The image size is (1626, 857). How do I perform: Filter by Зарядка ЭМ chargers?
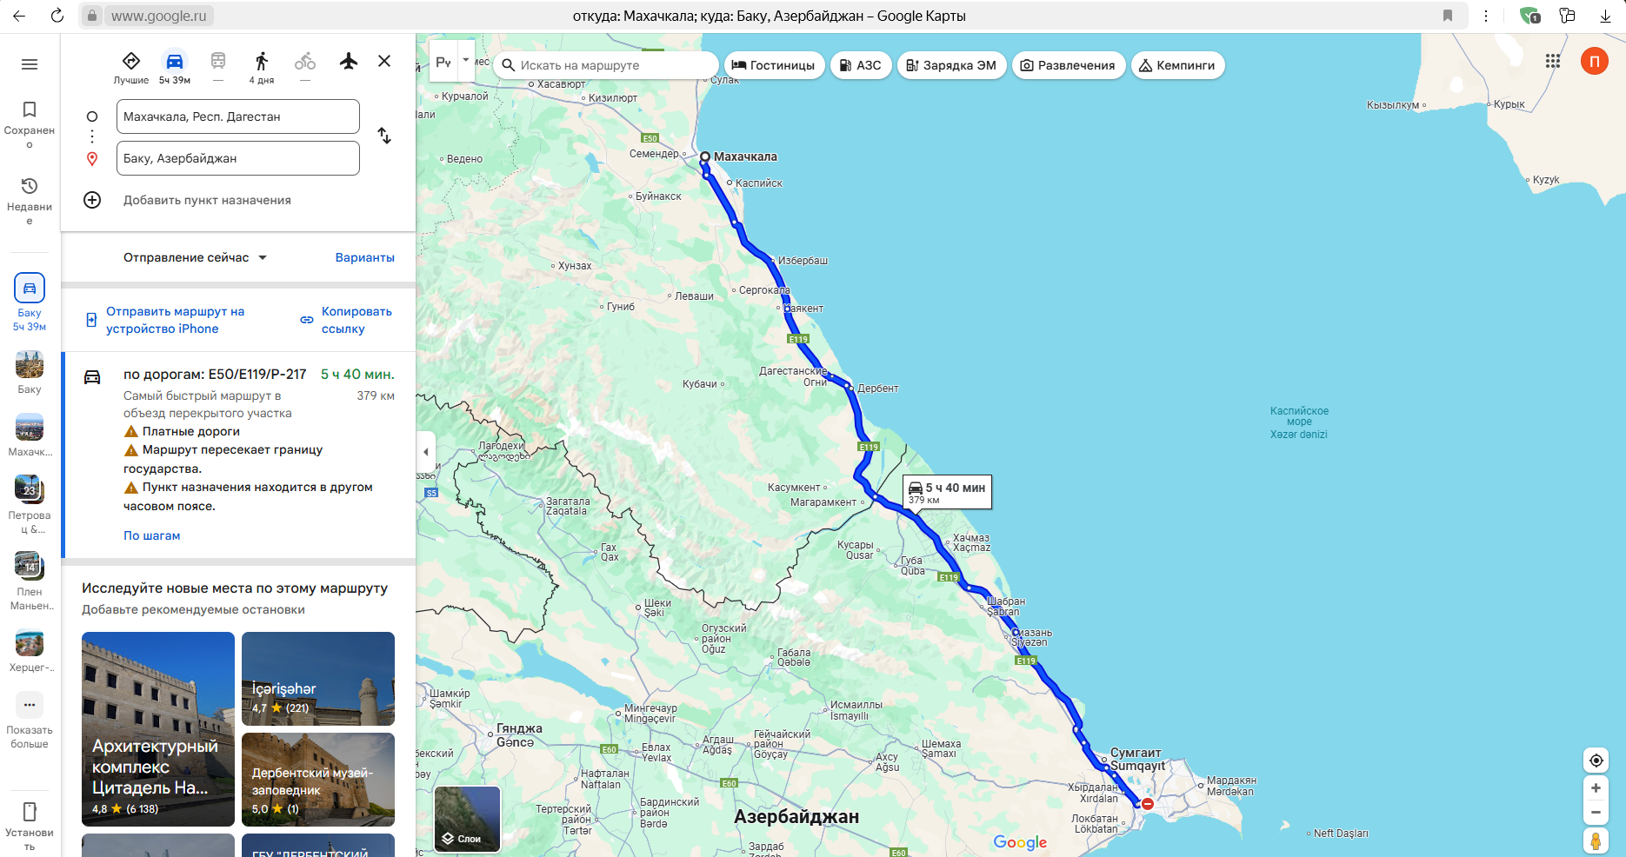pos(952,65)
